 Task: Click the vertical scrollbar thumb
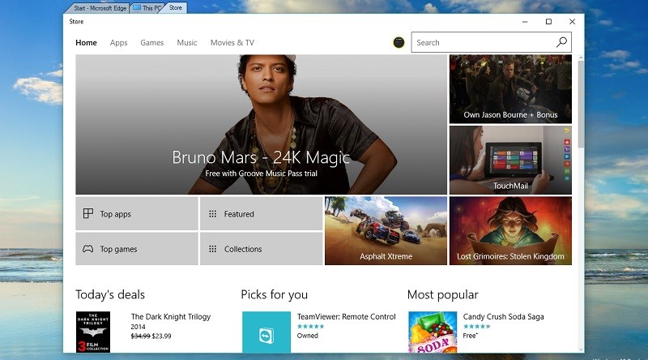[x=581, y=105]
